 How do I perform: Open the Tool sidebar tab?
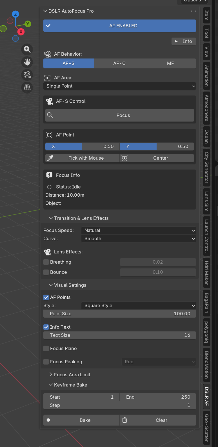207,33
